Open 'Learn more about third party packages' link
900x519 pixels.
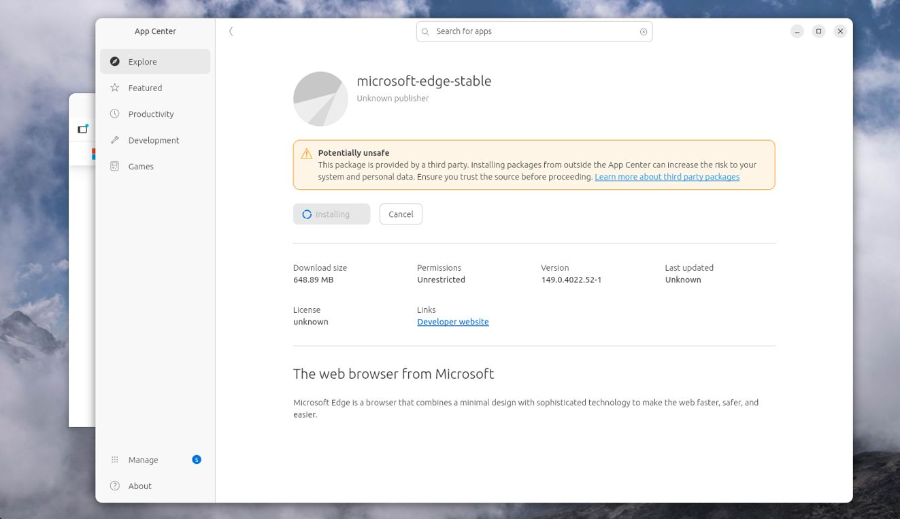click(x=667, y=177)
